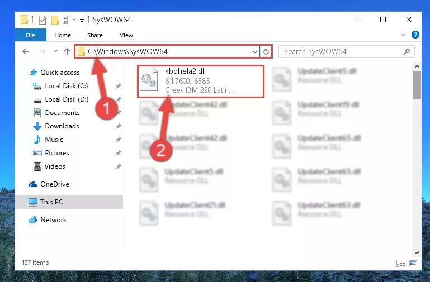Open Explorer help with question mark icon

point(415,35)
